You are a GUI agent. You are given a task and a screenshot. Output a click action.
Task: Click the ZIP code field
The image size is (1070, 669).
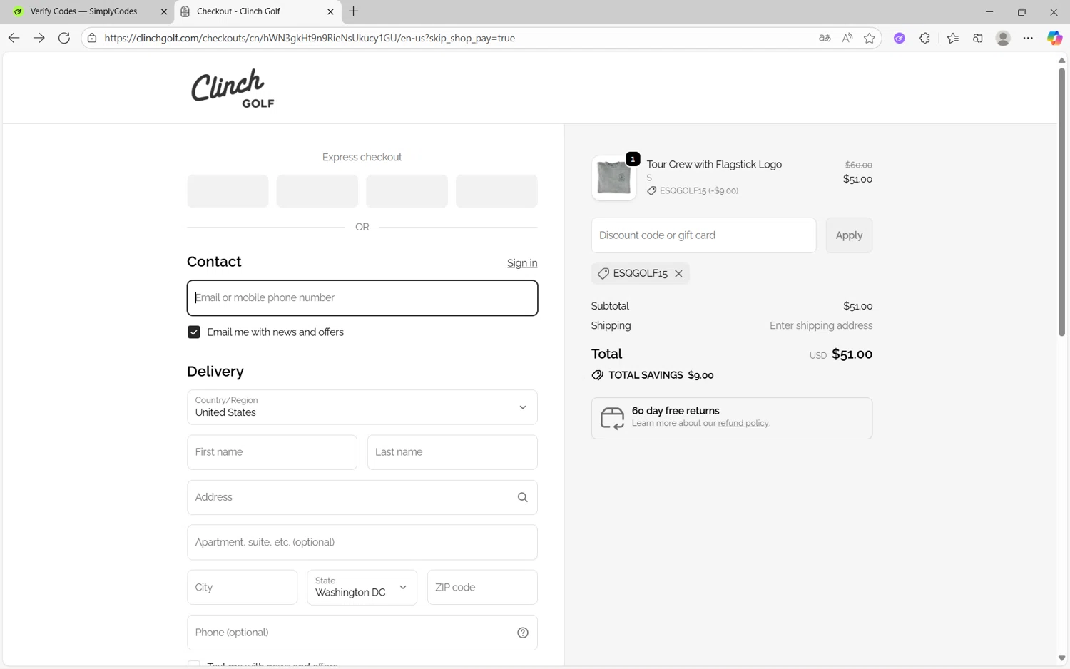coord(482,588)
